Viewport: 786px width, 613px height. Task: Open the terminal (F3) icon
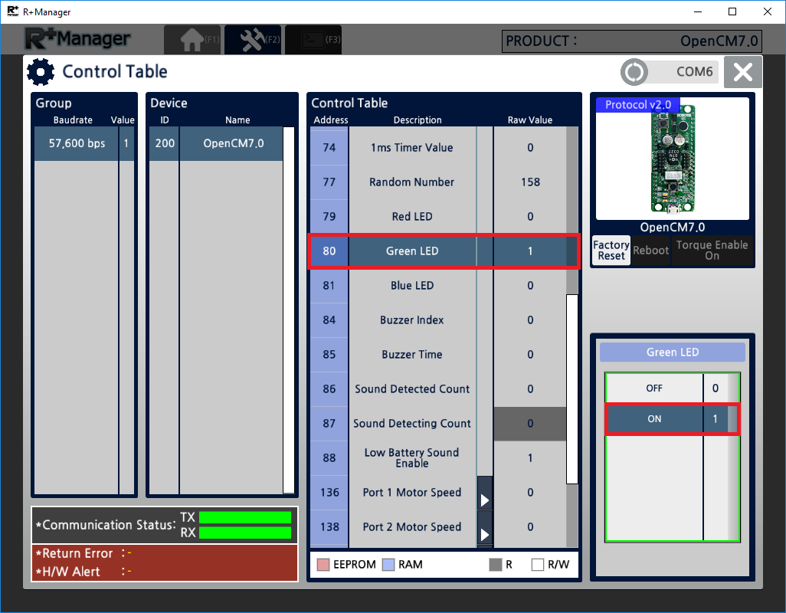coord(313,41)
